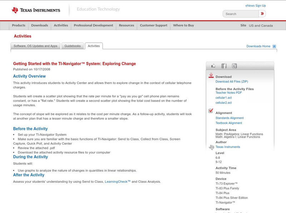Click the Software section label
The height and width of the screenshot is (213, 286).
coord(222,209)
